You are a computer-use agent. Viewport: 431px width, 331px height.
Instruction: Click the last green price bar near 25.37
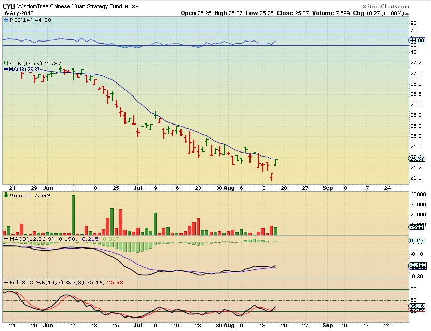tap(276, 161)
